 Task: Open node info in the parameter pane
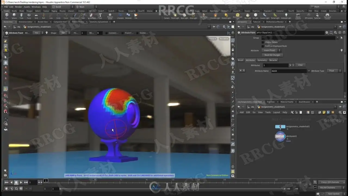tap(340, 33)
